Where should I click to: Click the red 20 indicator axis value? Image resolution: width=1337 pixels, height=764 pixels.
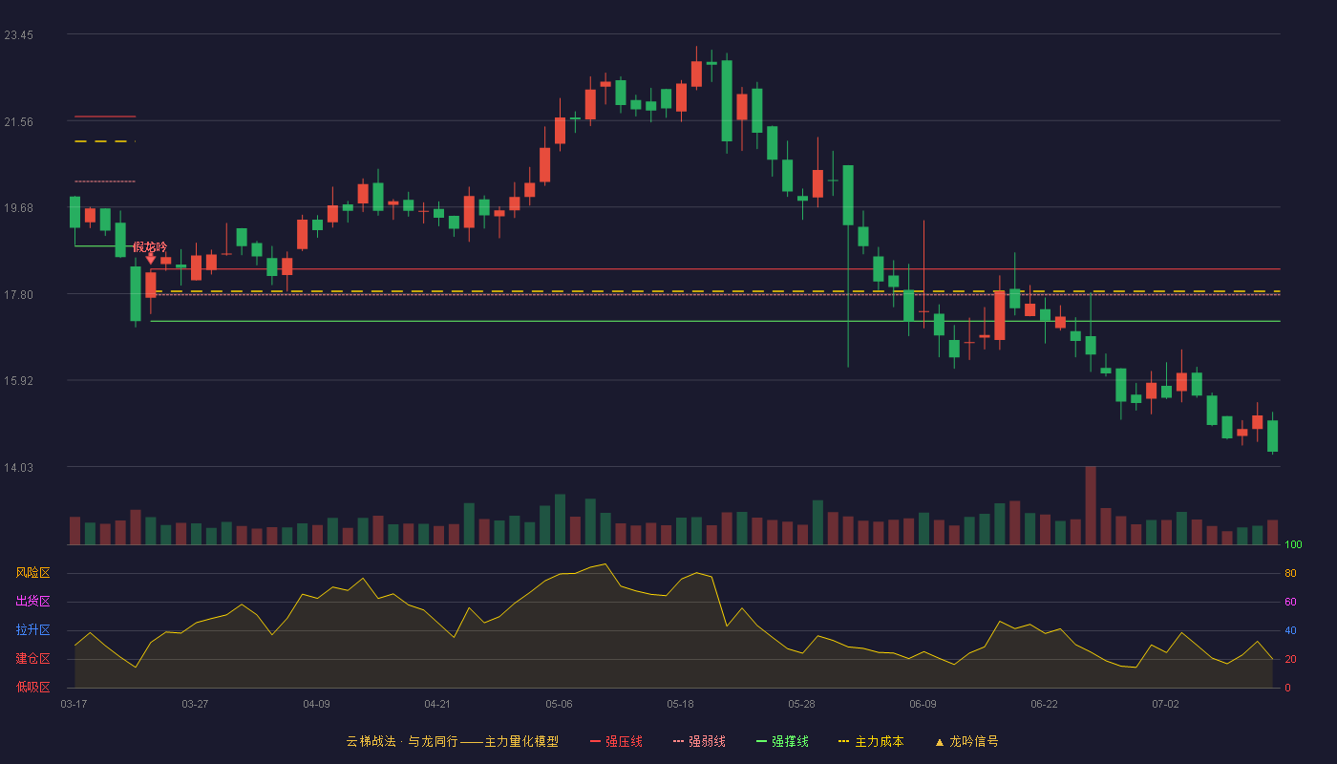point(1290,659)
